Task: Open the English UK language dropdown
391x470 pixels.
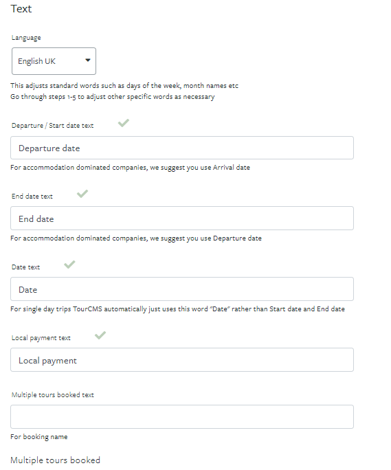Action: coord(54,61)
